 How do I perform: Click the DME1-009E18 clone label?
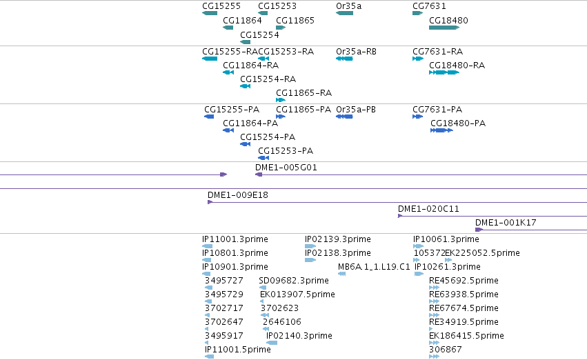coord(238,195)
